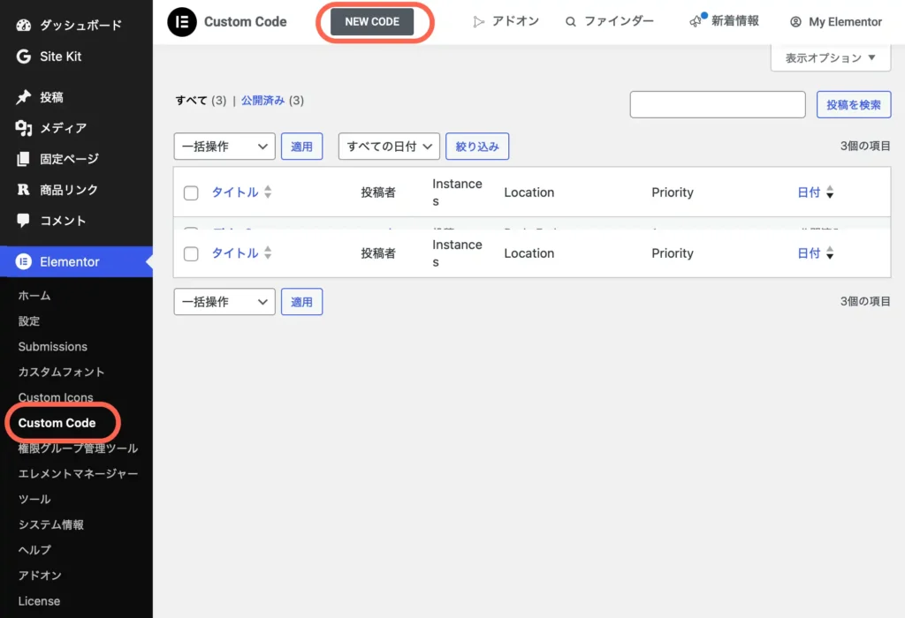Click the アドオン link in top bar

pos(515,21)
